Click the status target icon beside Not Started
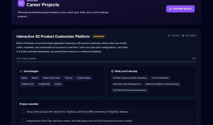 pos(183,36)
